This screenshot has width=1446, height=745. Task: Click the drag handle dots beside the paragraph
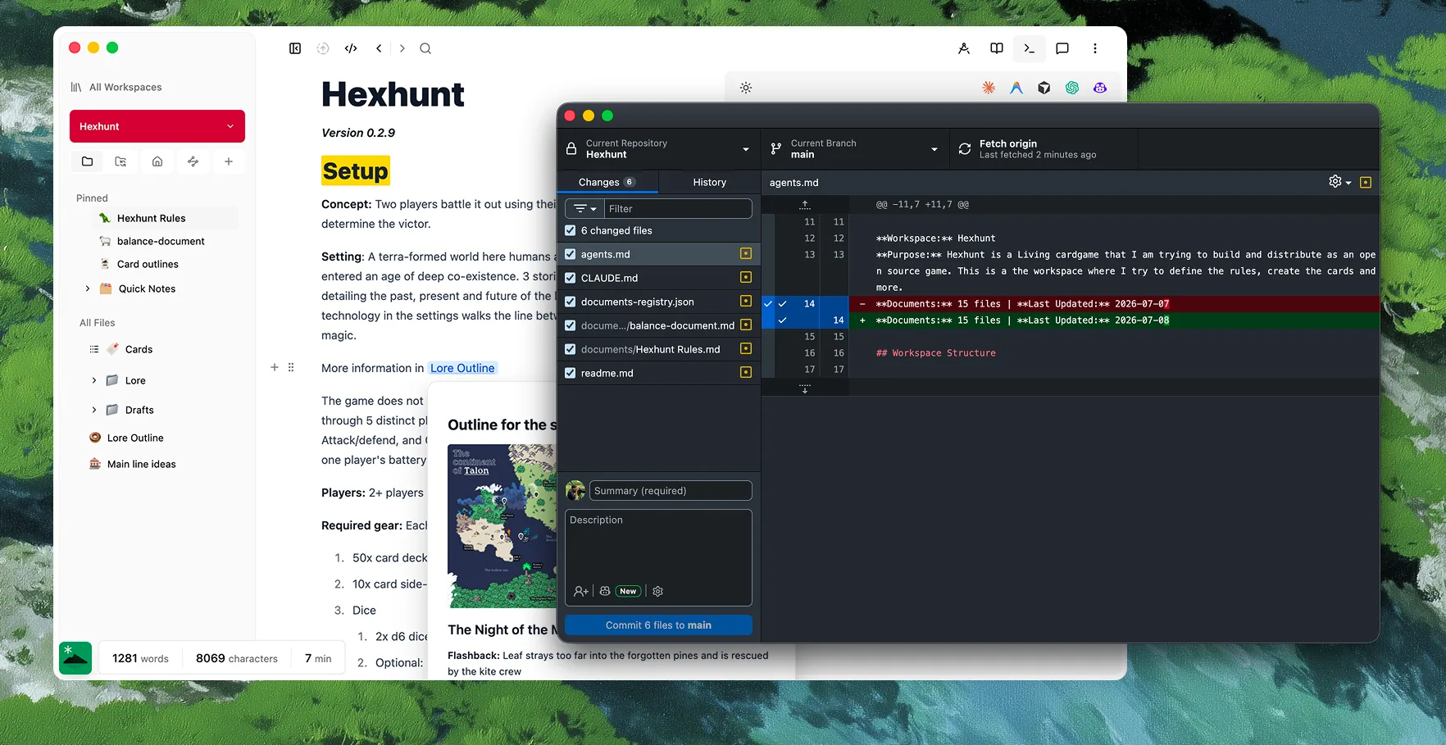(291, 367)
